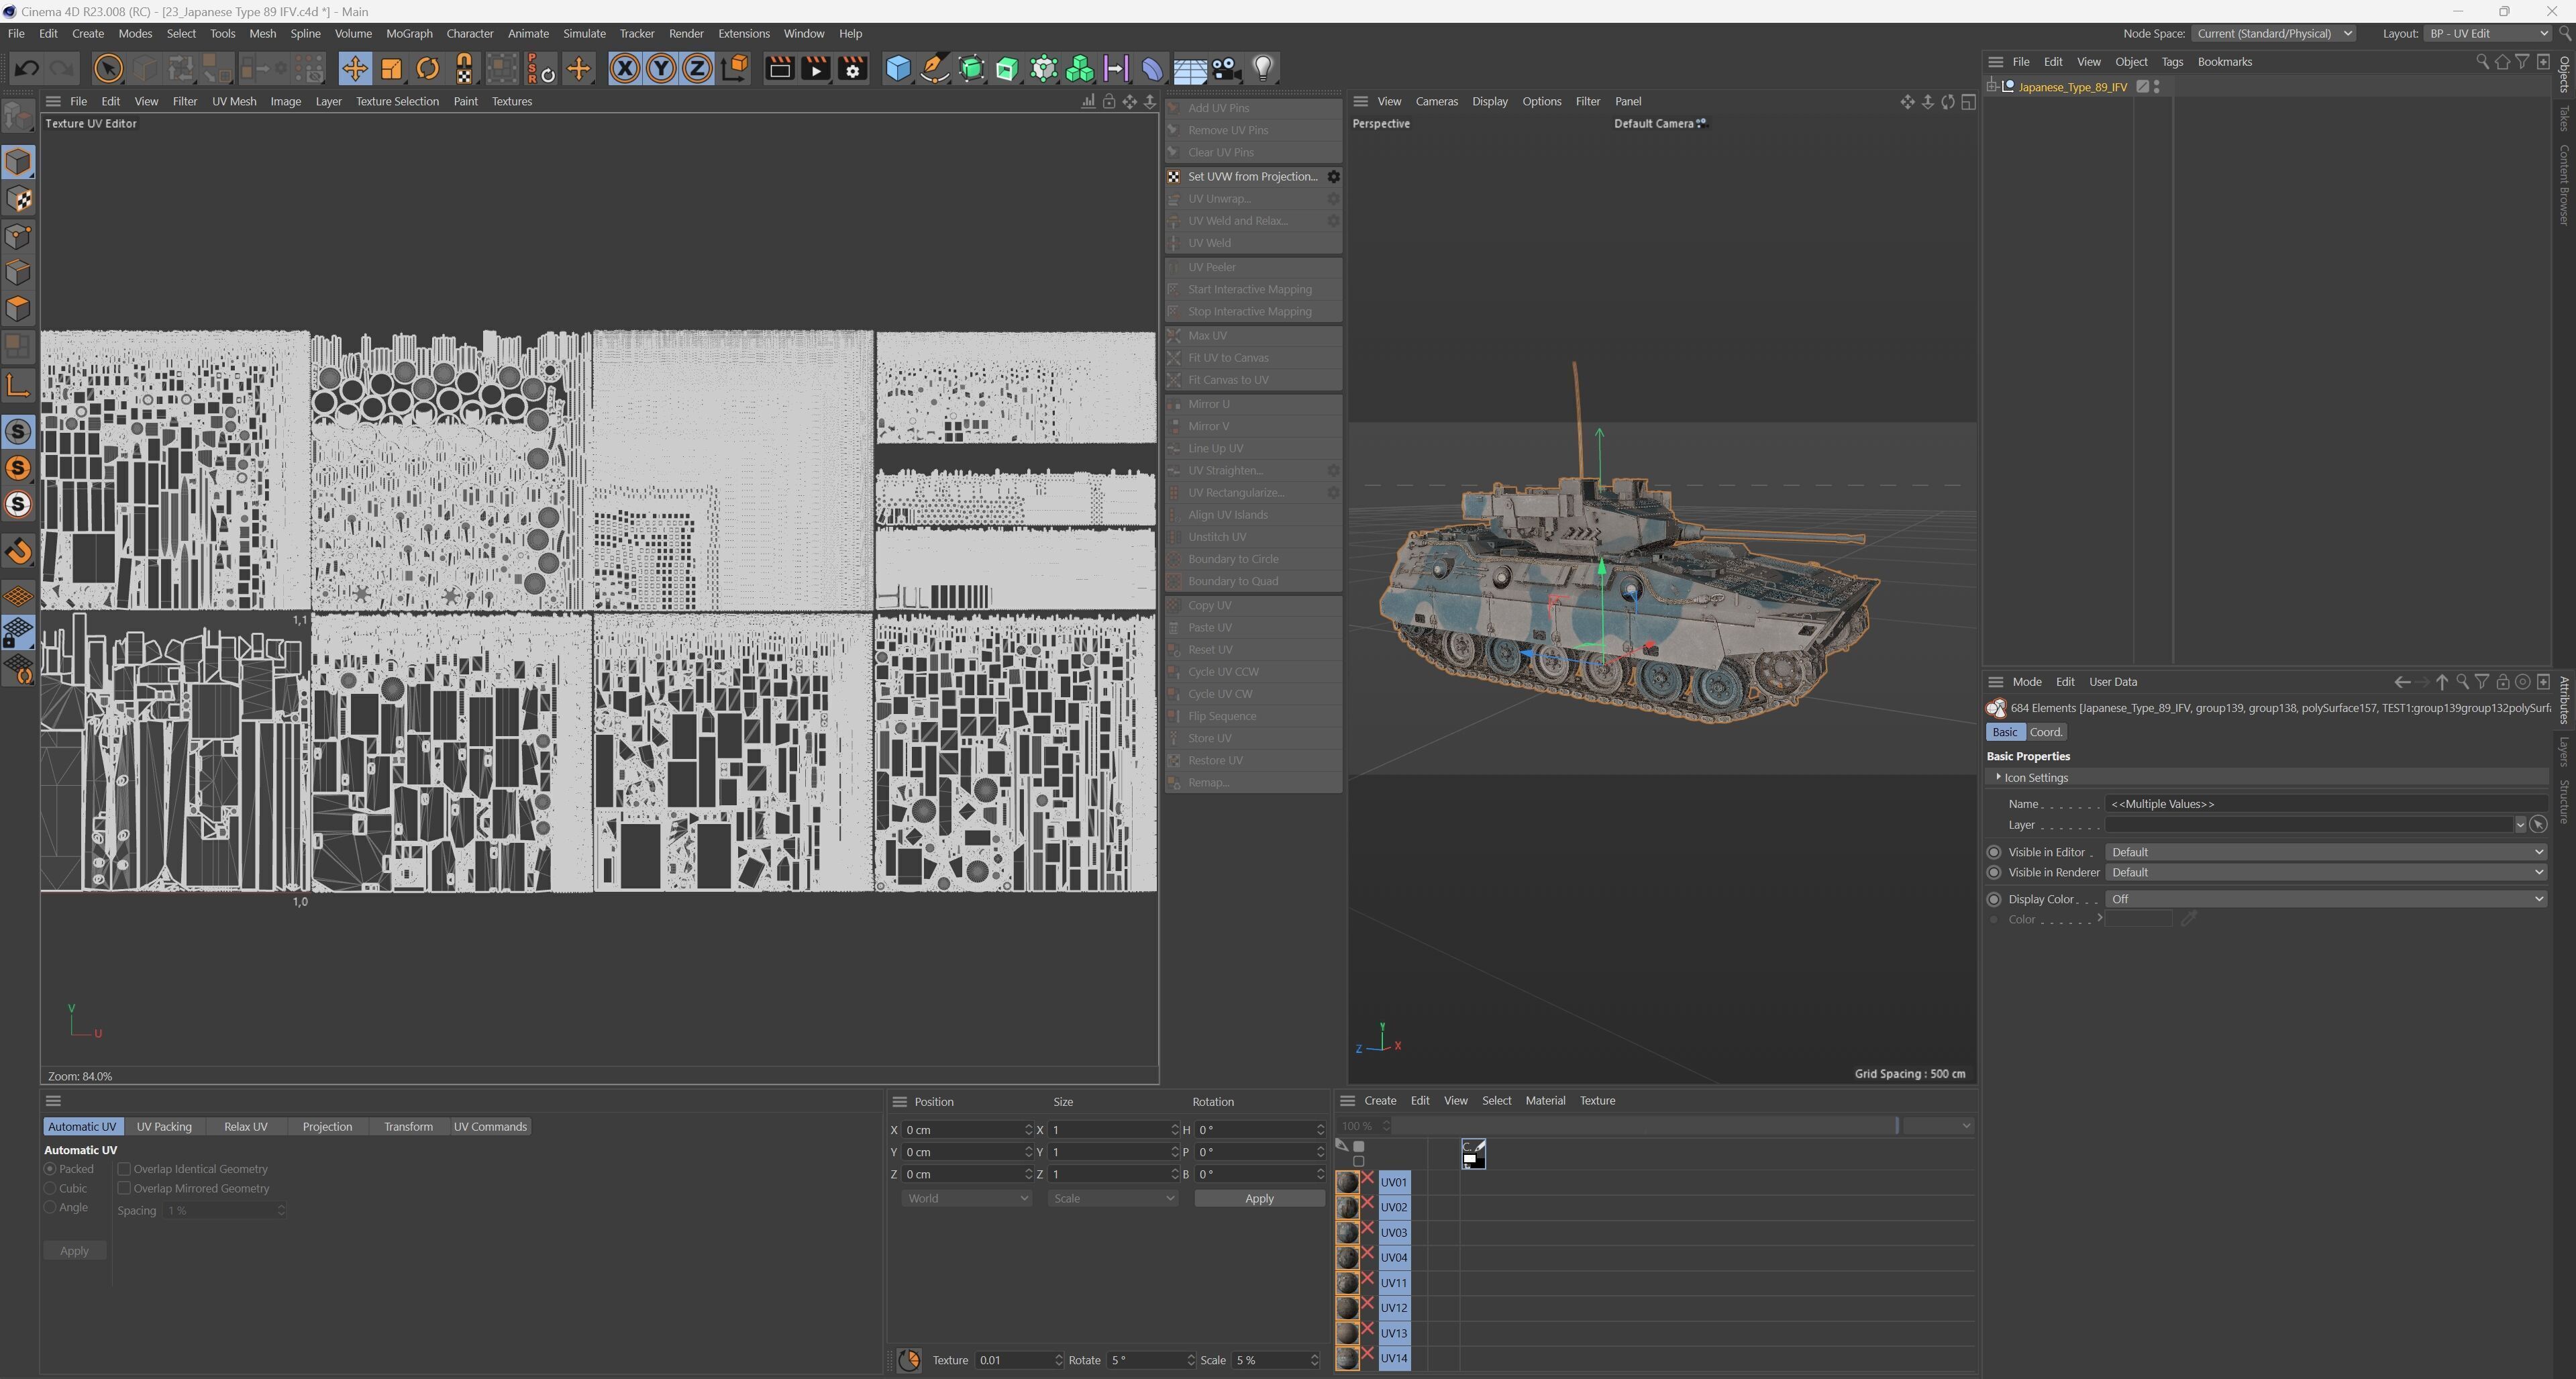Select the Cubic radio button

coord(50,1188)
